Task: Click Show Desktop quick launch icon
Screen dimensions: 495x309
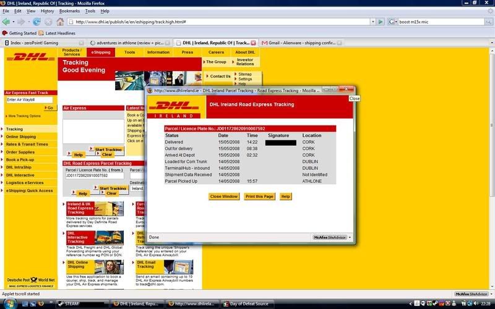Action: point(25,303)
